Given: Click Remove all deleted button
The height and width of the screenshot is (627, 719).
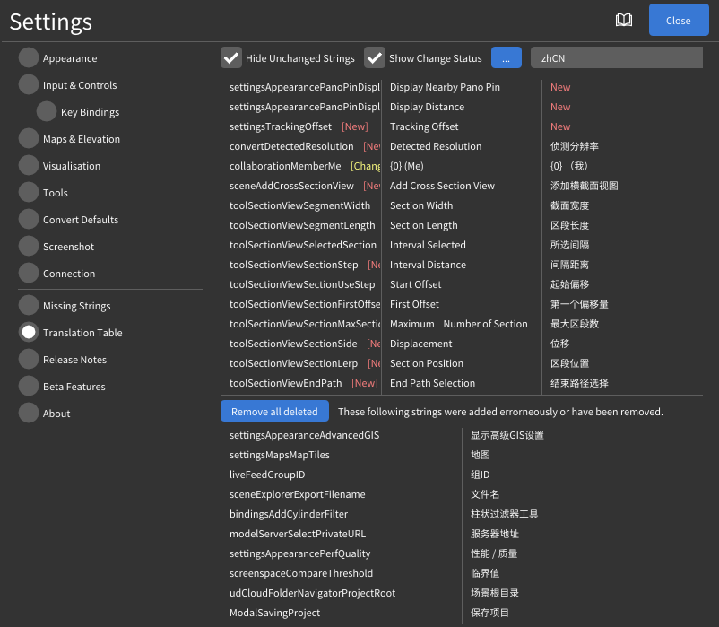Looking at the screenshot, I should (274, 412).
